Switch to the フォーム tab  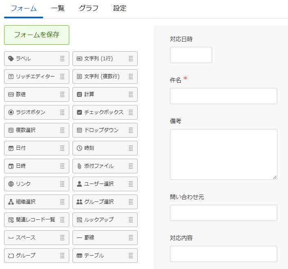click(24, 9)
